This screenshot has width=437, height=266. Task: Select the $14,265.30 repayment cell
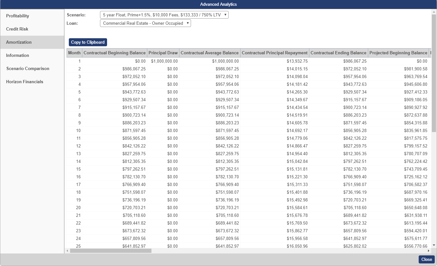coord(275,92)
